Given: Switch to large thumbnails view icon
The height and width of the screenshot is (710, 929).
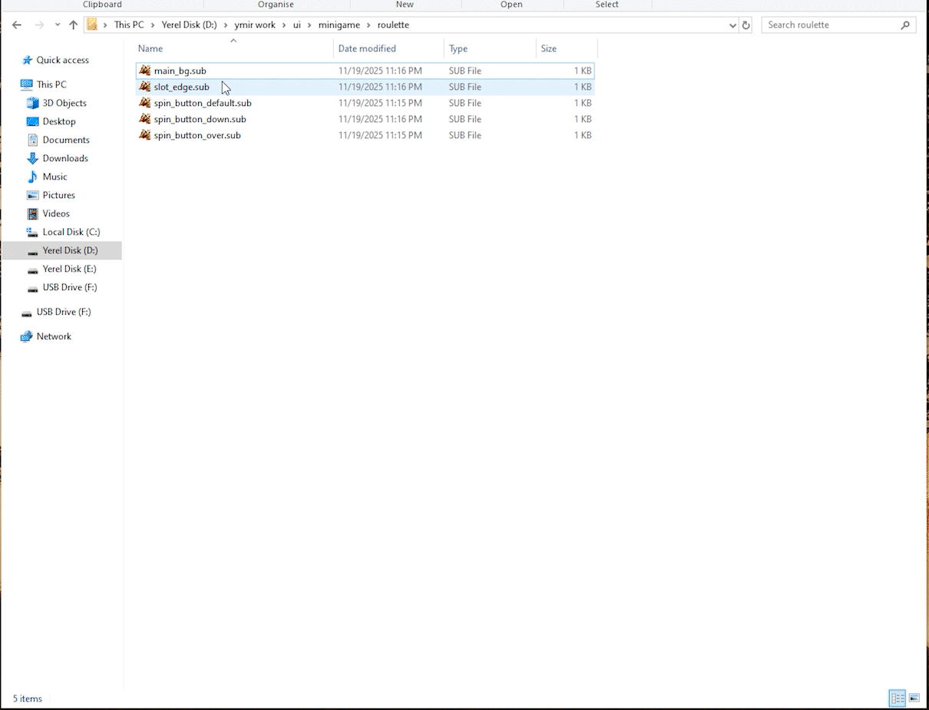Looking at the screenshot, I should [914, 698].
